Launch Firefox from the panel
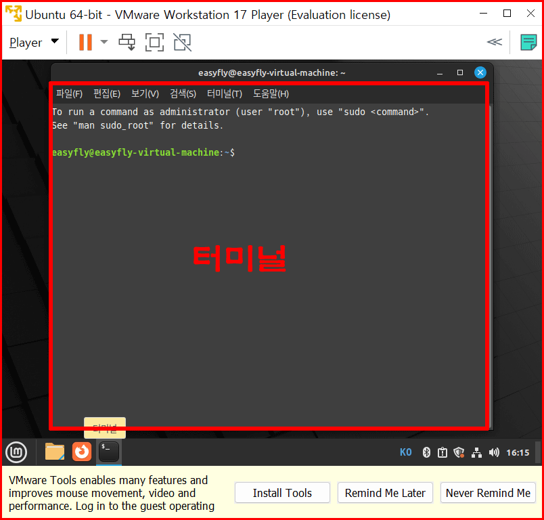This screenshot has height=520, width=544. point(82,452)
